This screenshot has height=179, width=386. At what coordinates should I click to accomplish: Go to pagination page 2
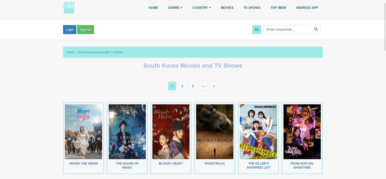182,86
